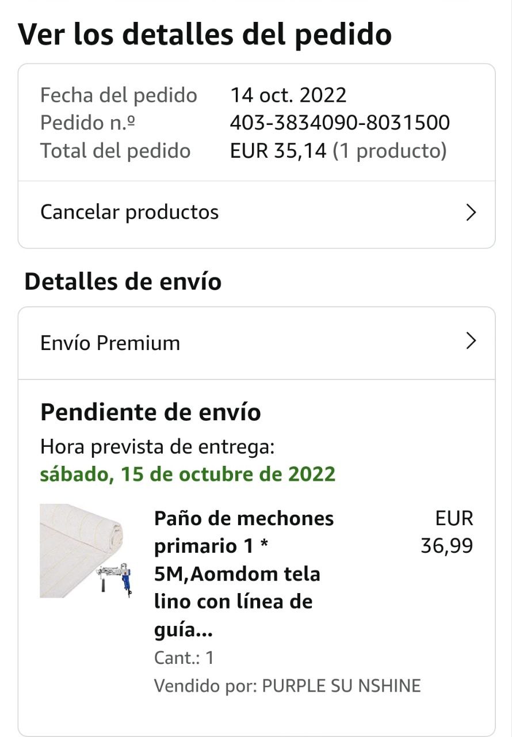Open the Cancelar productos option

[129, 212]
